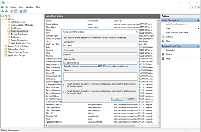Click the Display name input field
The image size is (201, 132).
pos(100,46)
